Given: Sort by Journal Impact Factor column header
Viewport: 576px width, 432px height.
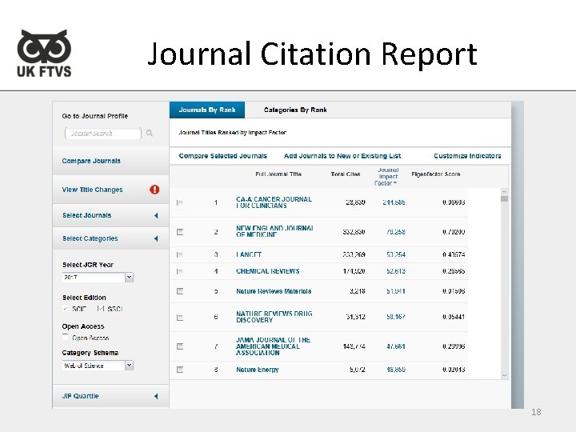Looking at the screenshot, I should point(387,177).
